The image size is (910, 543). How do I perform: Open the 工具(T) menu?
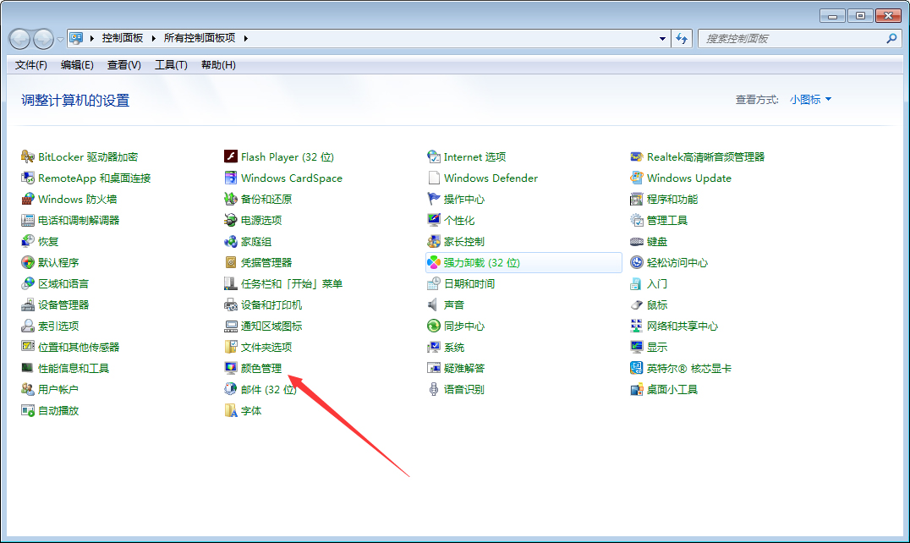point(170,64)
